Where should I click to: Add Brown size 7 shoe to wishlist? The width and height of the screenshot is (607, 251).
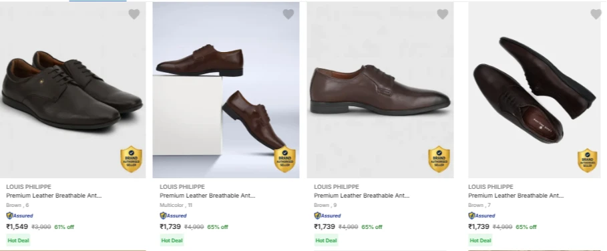point(596,14)
